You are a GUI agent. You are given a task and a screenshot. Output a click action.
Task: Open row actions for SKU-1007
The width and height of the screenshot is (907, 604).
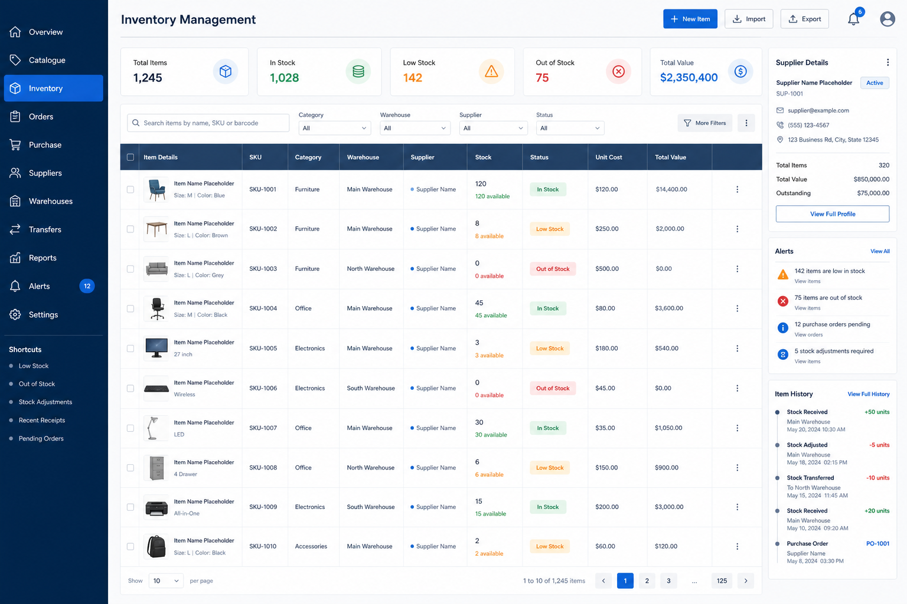tap(737, 428)
